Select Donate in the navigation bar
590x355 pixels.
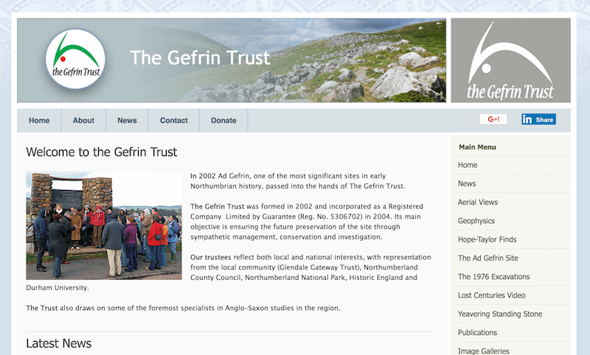[224, 121]
